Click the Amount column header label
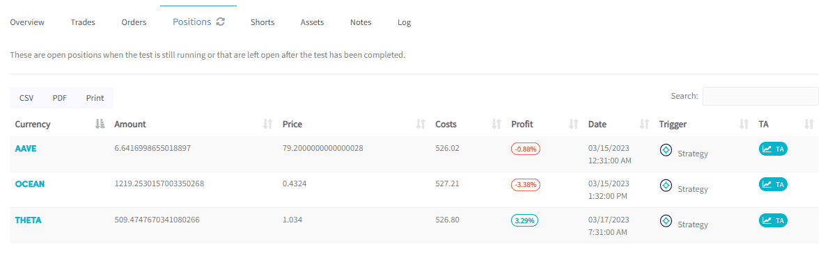830x253 pixels. pyautogui.click(x=130, y=124)
